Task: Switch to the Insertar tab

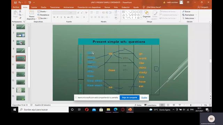Action: click(x=34, y=7)
